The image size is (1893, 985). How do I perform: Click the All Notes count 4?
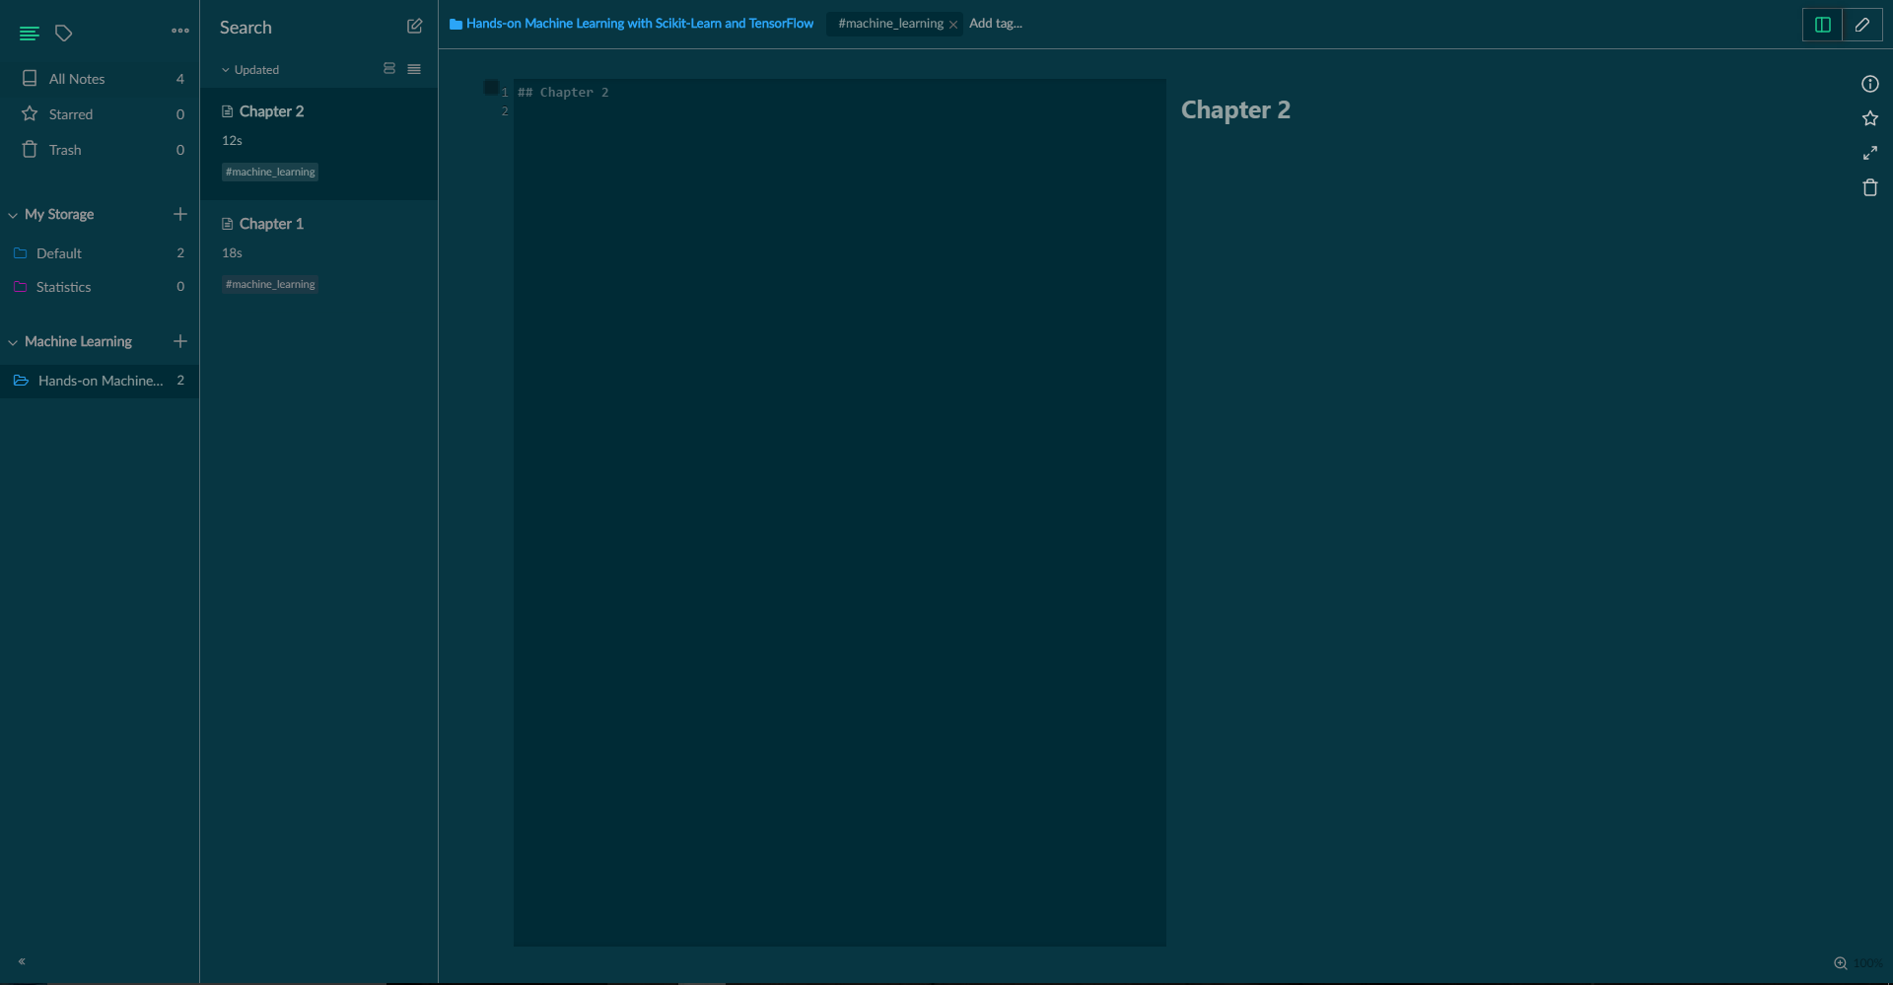180,79
